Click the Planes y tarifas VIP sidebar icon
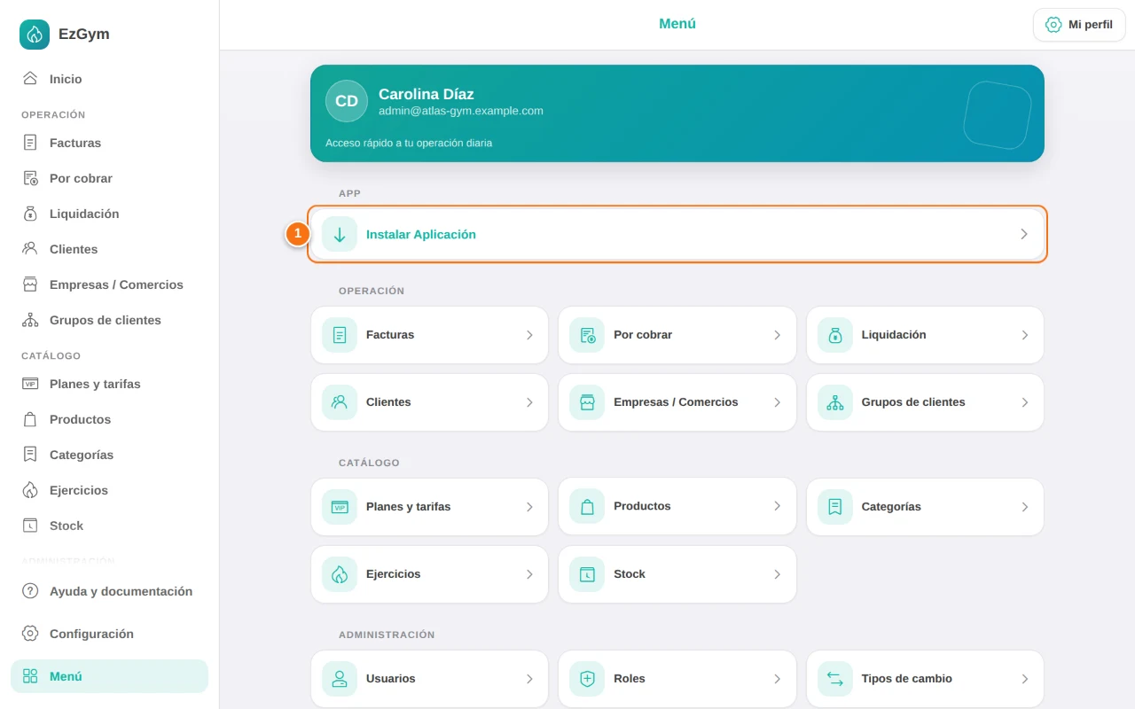Viewport: 1135px width, 709px height. (30, 384)
